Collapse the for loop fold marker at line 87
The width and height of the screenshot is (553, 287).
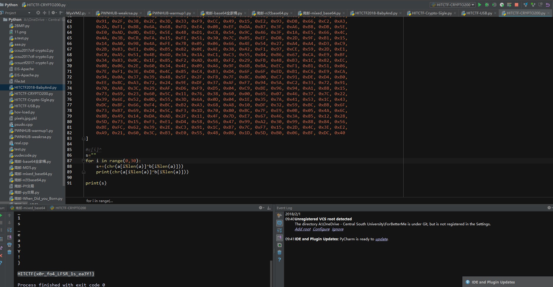[x=84, y=161]
